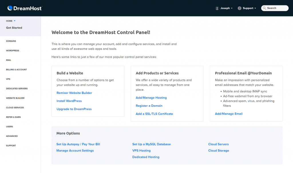Click the Welcome to DreamHost Control Panel title
This screenshot has width=293, height=173.
click(x=101, y=32)
